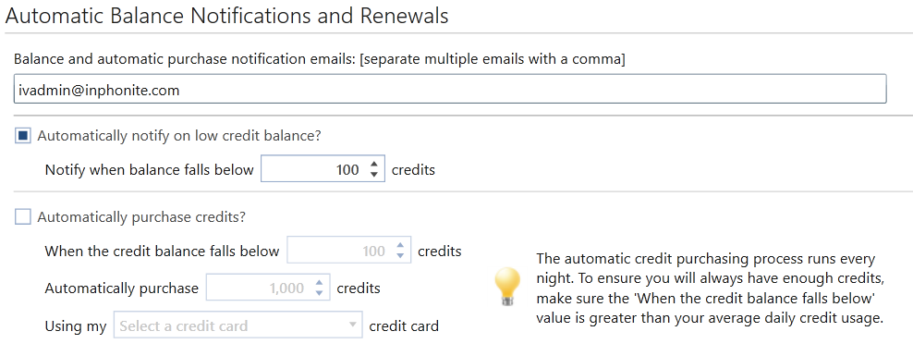Click up arrow for credit balance falls below
The width and height of the screenshot is (913, 356).
click(400, 246)
